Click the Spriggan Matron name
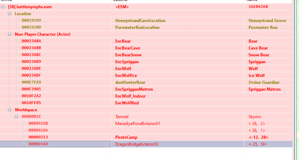299x160 pixels. pos(264,89)
